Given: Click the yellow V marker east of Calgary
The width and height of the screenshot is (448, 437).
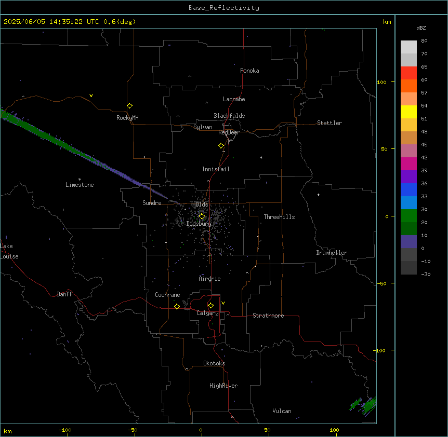Looking at the screenshot, I should [223, 303].
